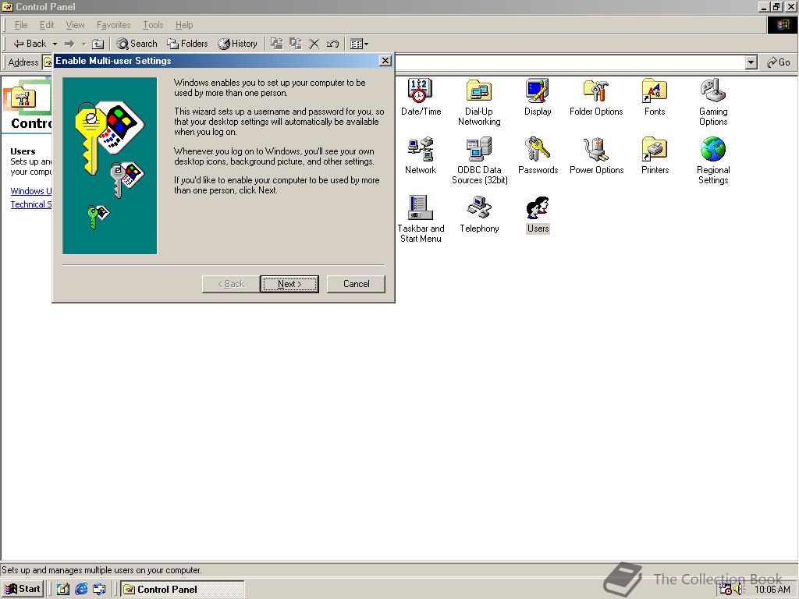Click the Control Panel title bar icon
Image resolution: width=799 pixels, height=599 pixels.
tap(8, 6)
